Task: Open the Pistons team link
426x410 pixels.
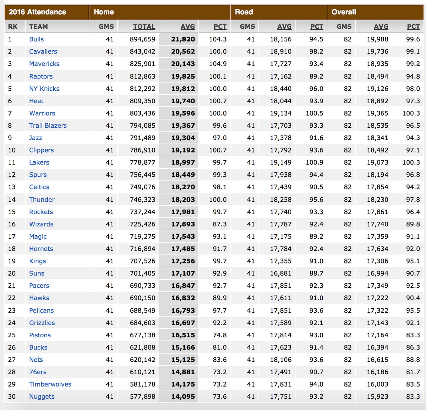Action: pyautogui.click(x=40, y=335)
